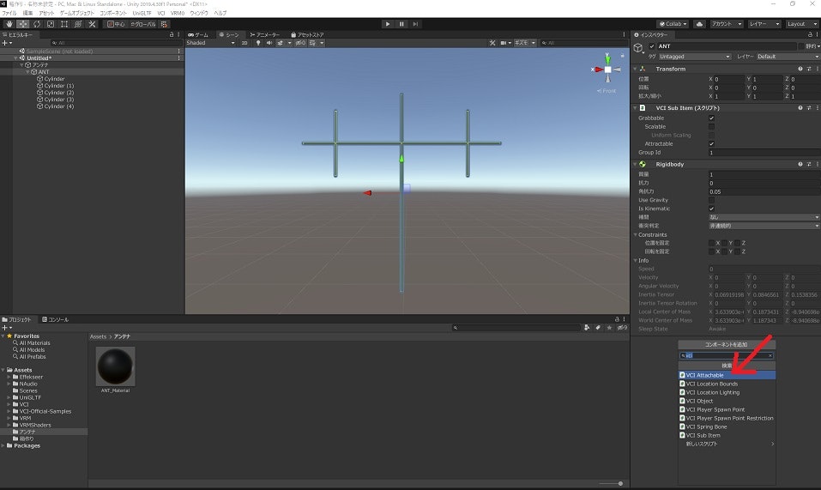This screenshot has height=490, width=821.
Task: Toggle grid snapping icon in toolbar
Action: (165, 24)
